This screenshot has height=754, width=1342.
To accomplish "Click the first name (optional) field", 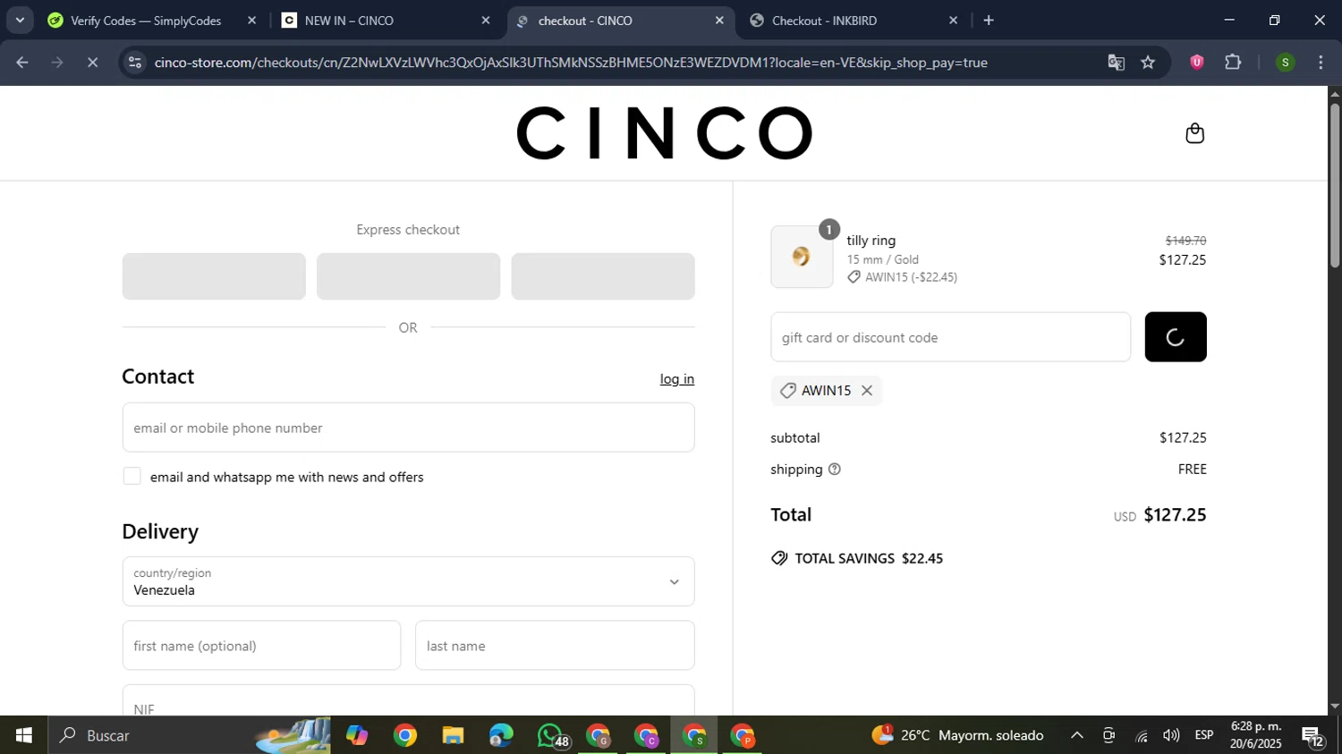I will pos(261,646).
